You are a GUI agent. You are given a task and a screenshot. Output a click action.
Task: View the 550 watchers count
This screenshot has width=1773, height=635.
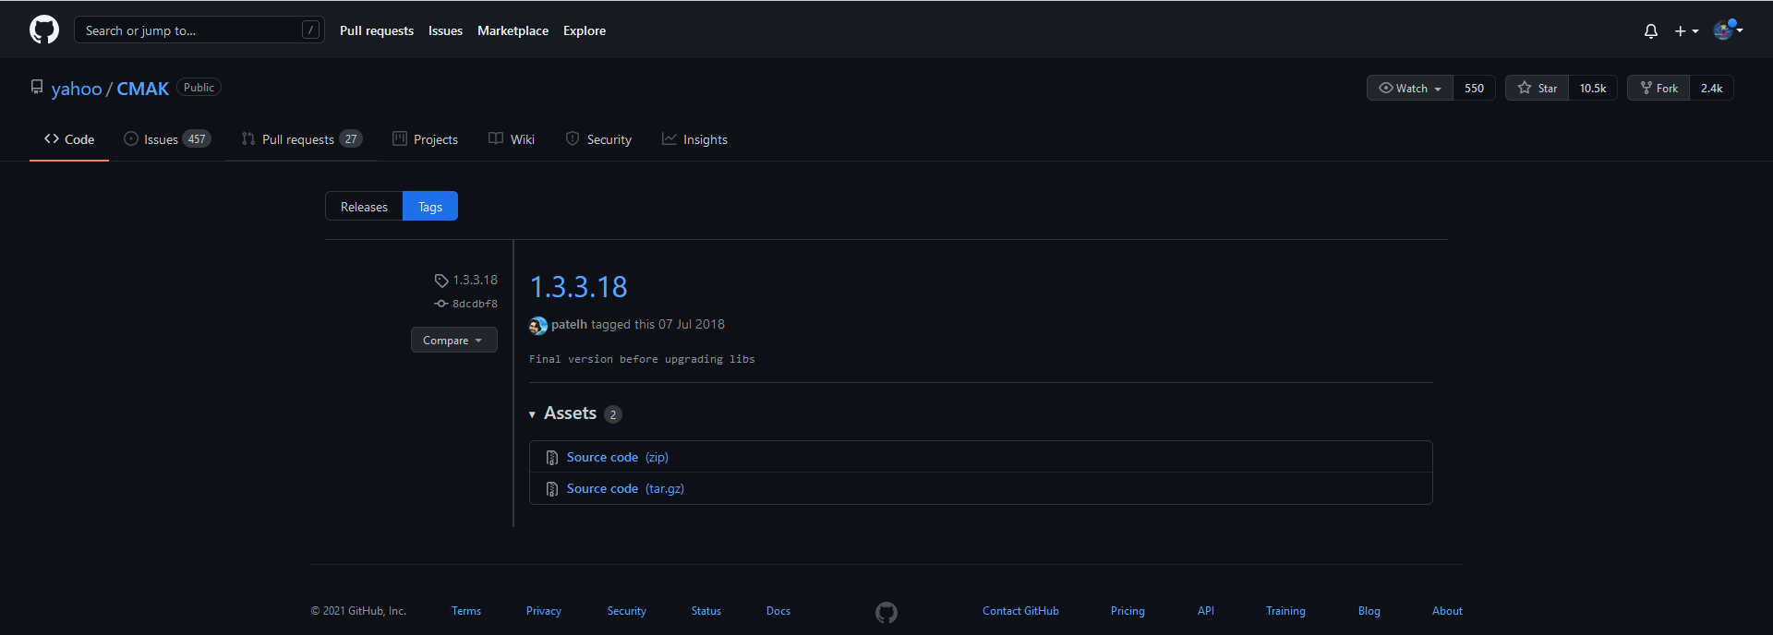(1474, 89)
